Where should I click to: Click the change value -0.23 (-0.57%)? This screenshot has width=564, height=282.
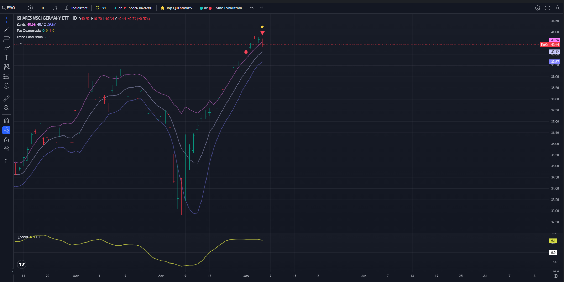[x=139, y=19]
